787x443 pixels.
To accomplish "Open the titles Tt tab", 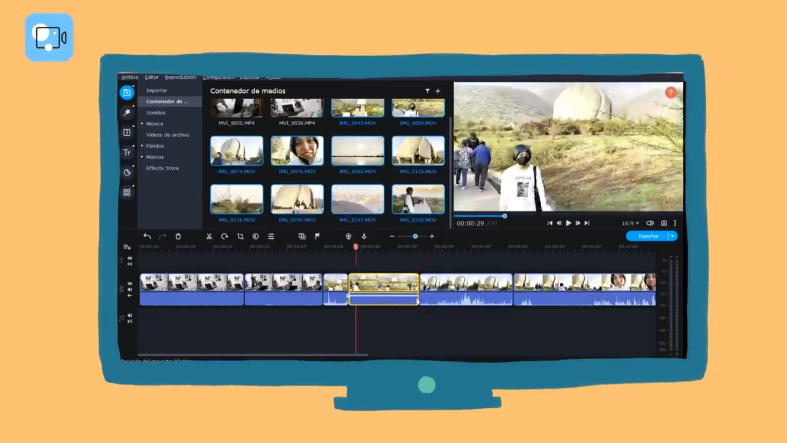I will click(127, 153).
